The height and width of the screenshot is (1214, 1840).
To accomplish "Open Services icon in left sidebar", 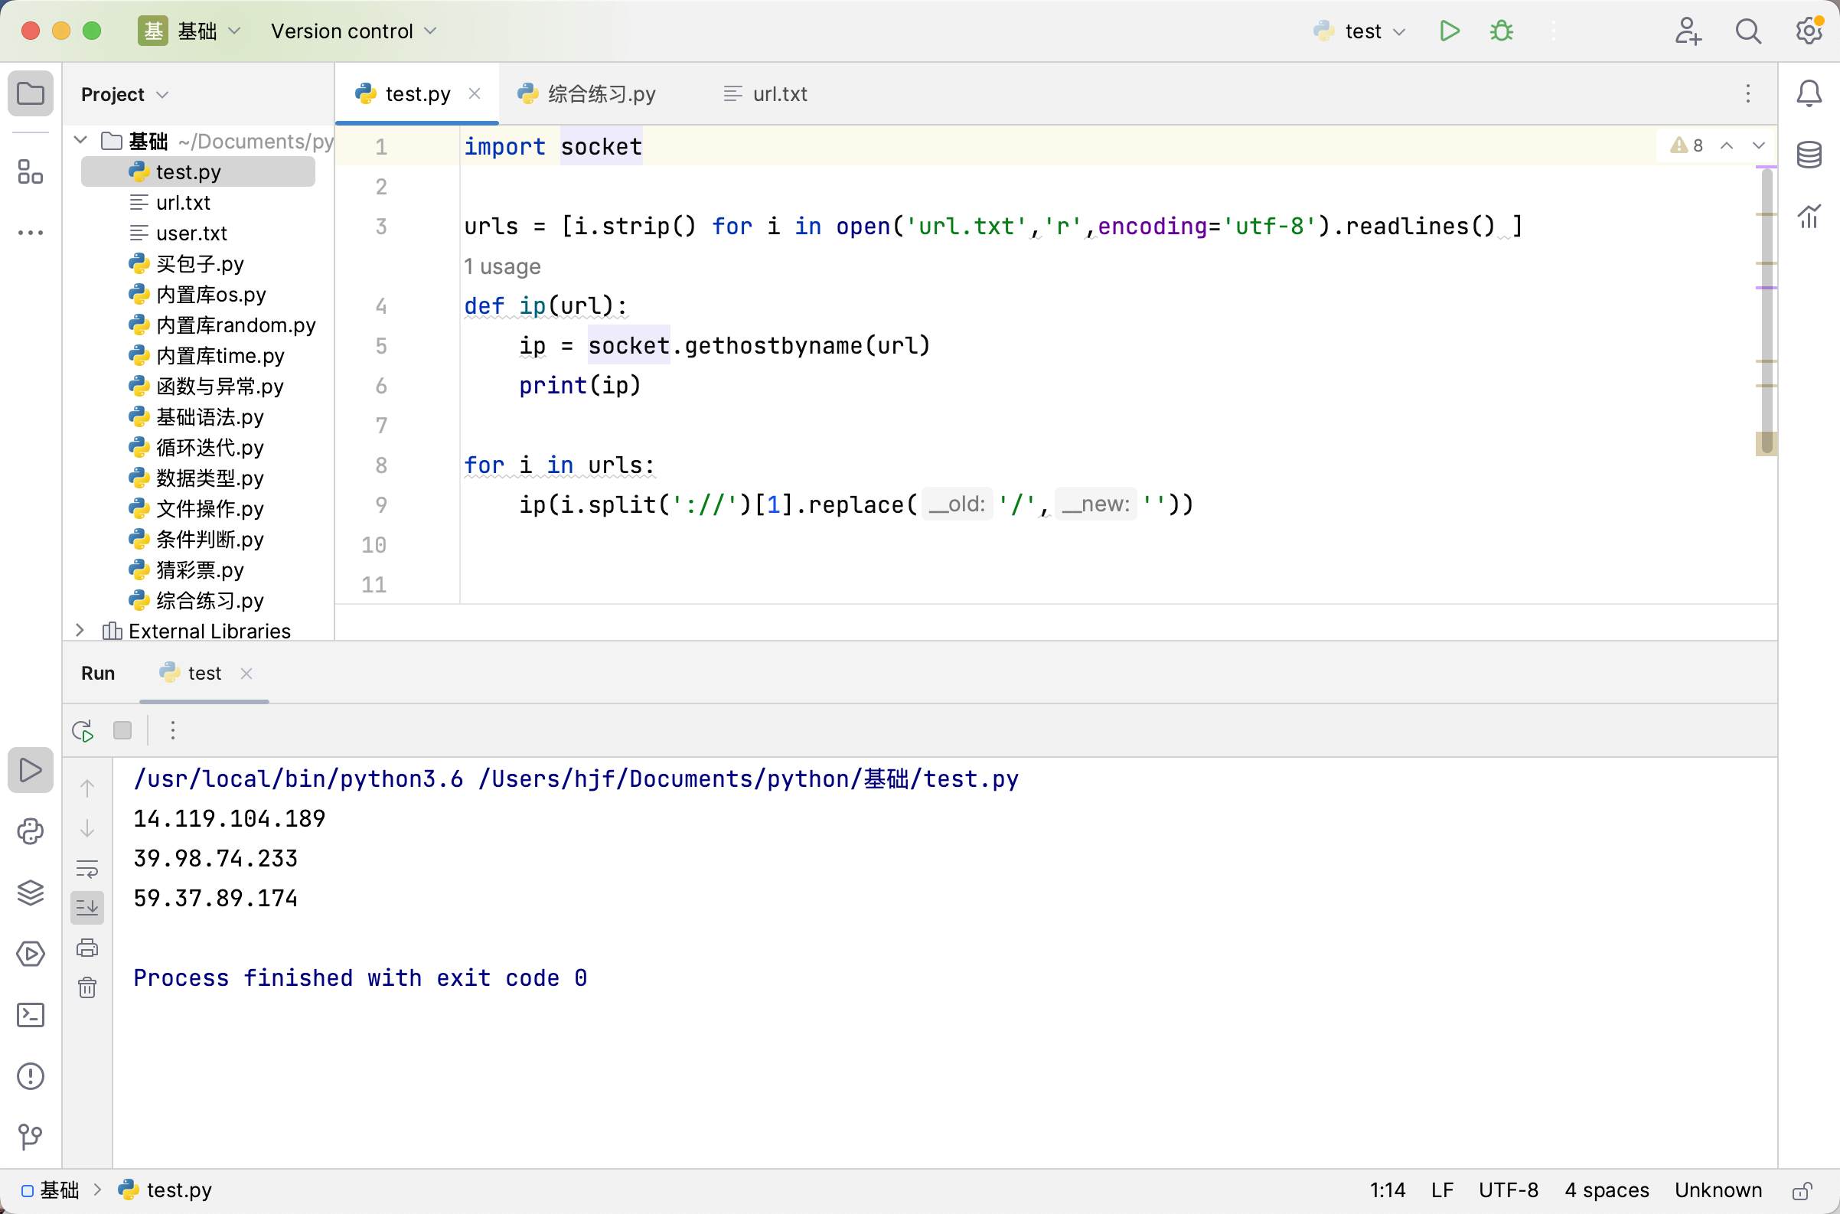I will [30, 954].
